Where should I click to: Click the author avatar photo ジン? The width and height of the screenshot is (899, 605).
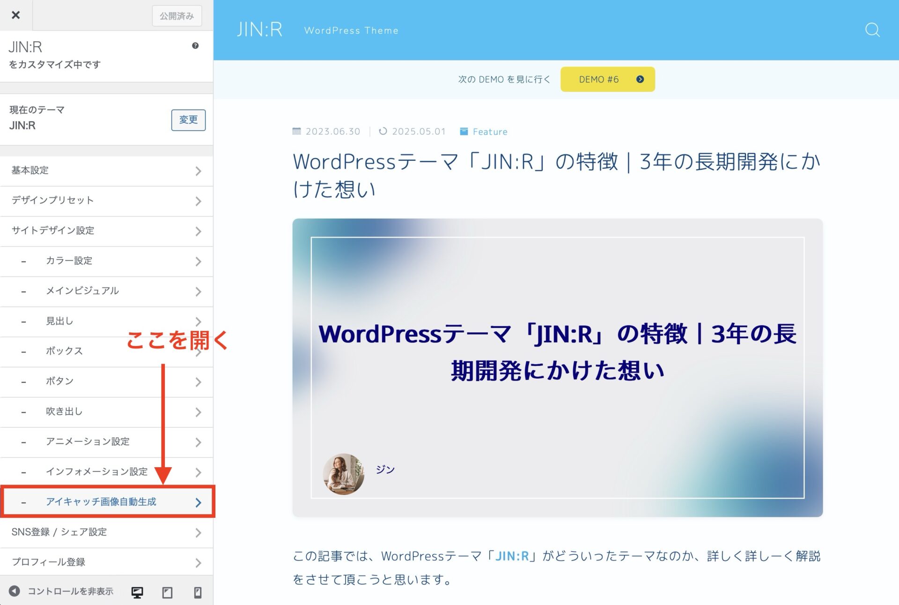tap(343, 474)
